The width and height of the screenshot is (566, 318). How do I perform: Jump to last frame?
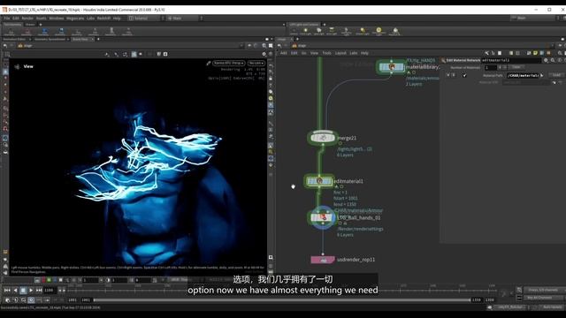pos(39,290)
